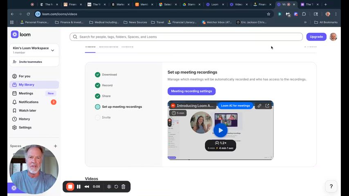349x196 pixels.
Task: Open Eric Jackson Citrix bookmark
Action: point(251,22)
